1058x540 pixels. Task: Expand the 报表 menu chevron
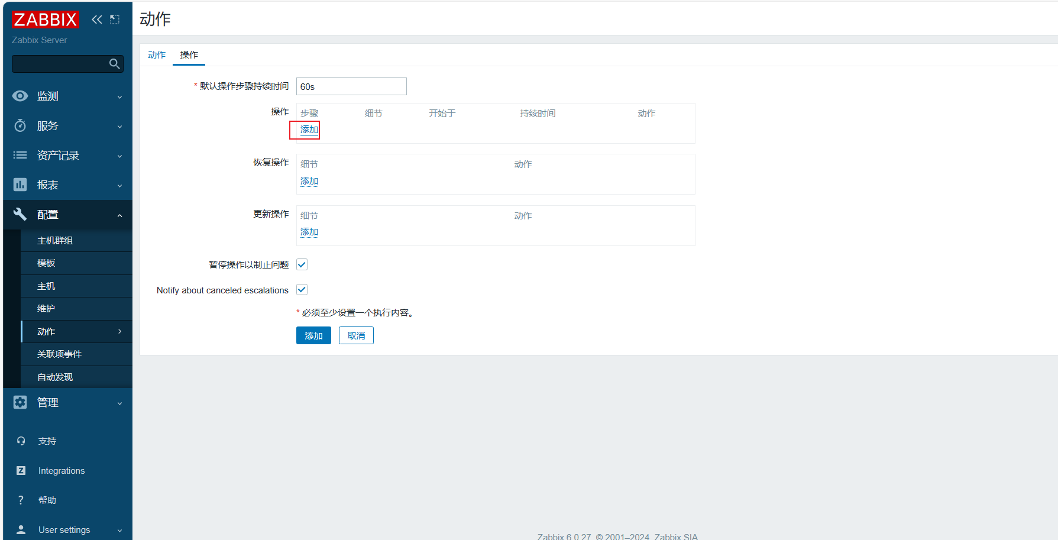pyautogui.click(x=119, y=186)
